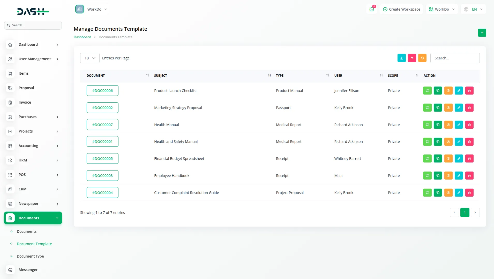This screenshot has height=279, width=494.
Task: Toggle sorting on the SCOPE column
Action: pyautogui.click(x=417, y=75)
